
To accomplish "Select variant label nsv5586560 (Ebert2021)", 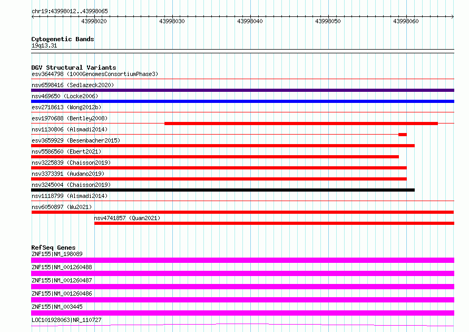I will pos(66,151).
